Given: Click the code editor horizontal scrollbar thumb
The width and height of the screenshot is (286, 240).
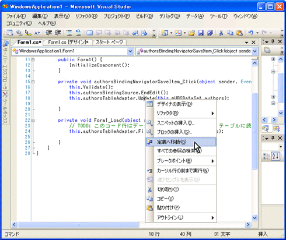Looking at the screenshot, I should (79, 225).
